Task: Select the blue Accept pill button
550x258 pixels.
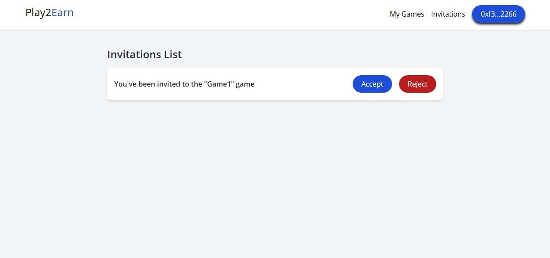Action: tap(372, 84)
